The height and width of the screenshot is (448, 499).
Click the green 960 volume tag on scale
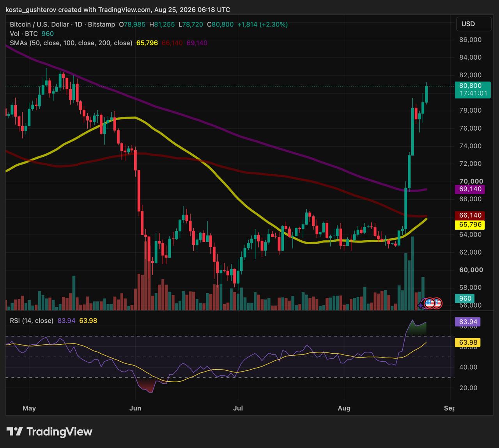[x=465, y=298]
